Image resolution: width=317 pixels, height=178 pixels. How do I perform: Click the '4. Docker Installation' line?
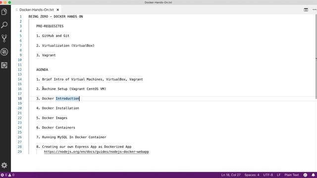(x=57, y=108)
